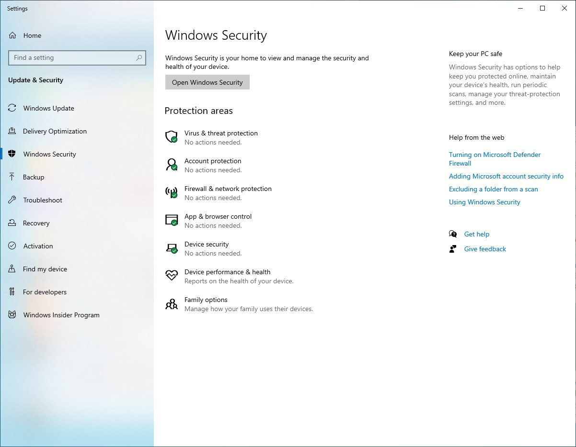The height and width of the screenshot is (447, 576).
Task: Click the Get help link
Action: (x=477, y=234)
